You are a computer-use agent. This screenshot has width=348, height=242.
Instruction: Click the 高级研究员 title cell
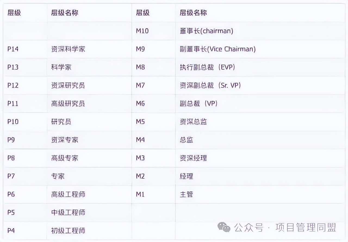tap(68, 104)
